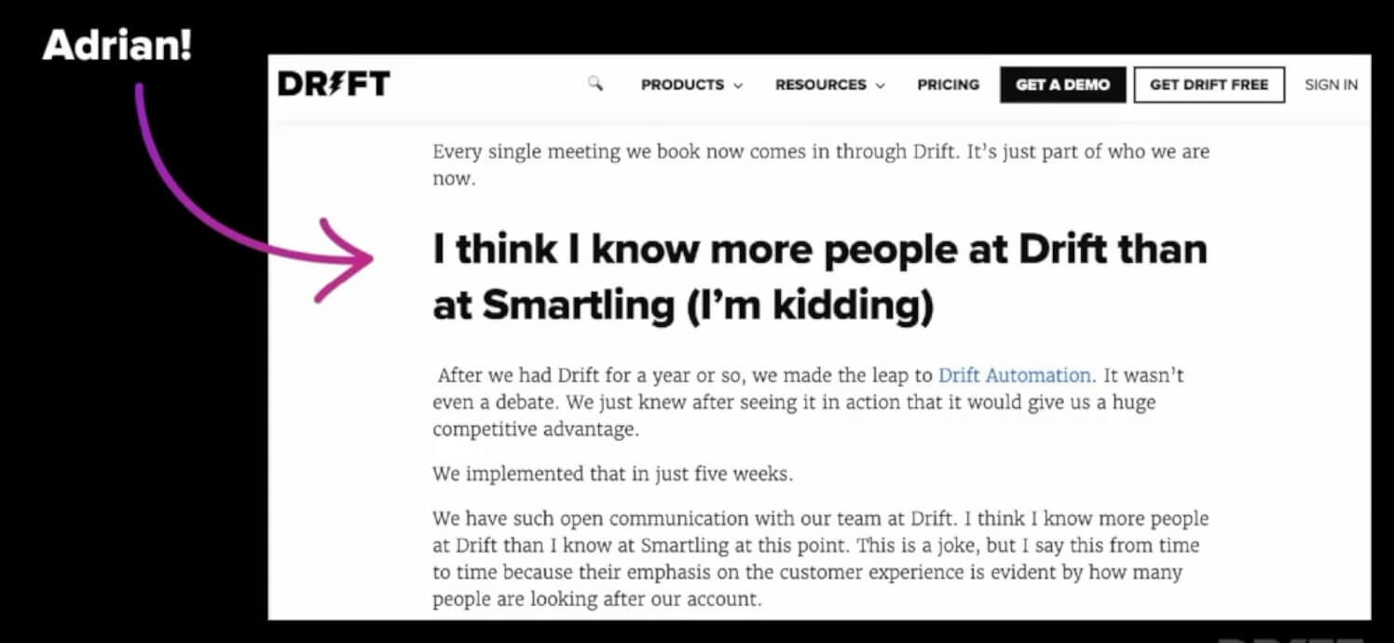This screenshot has width=1394, height=643.
Task: Open the Drift Automation hyperlink
Action: click(x=1014, y=376)
